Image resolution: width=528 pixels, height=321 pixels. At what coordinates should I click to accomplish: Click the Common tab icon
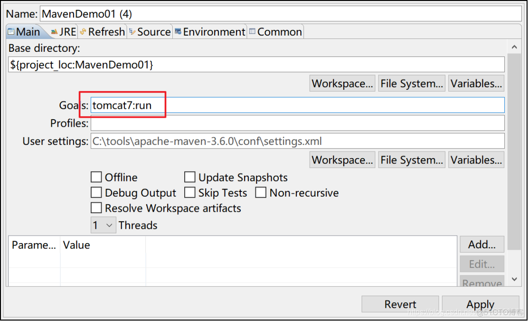[252, 32]
